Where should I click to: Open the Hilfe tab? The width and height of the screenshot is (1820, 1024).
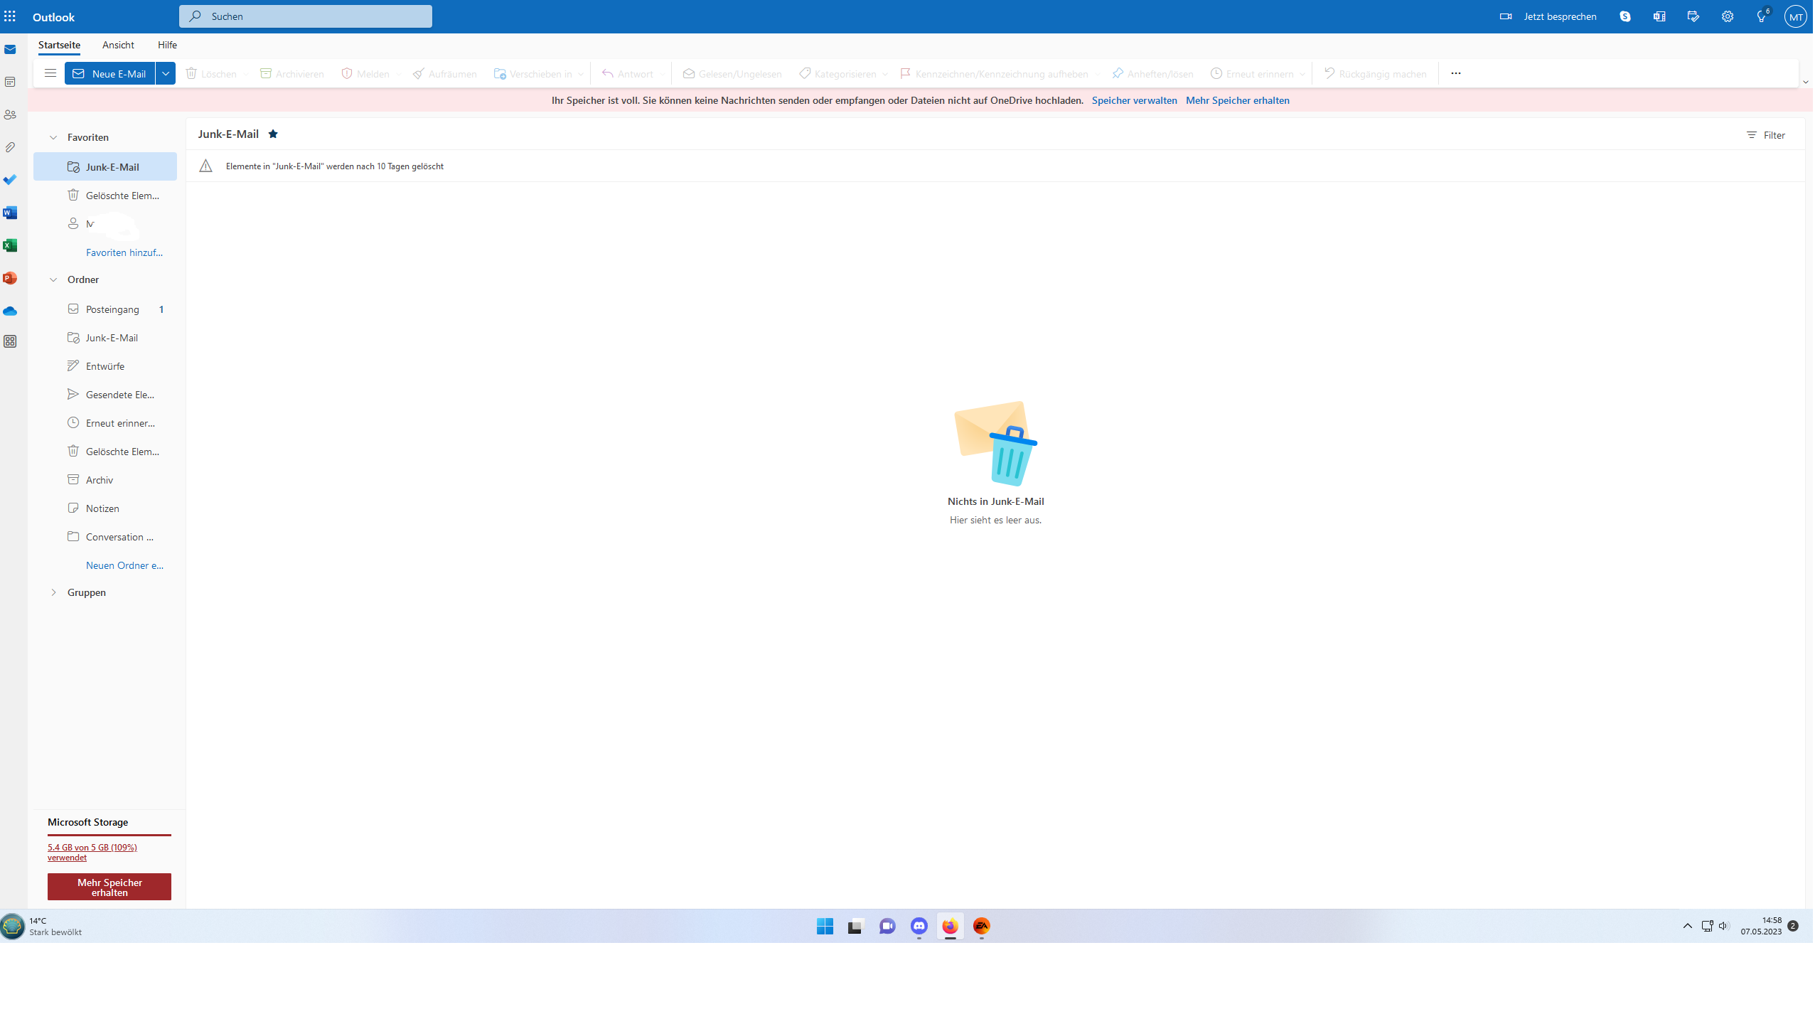pyautogui.click(x=167, y=45)
